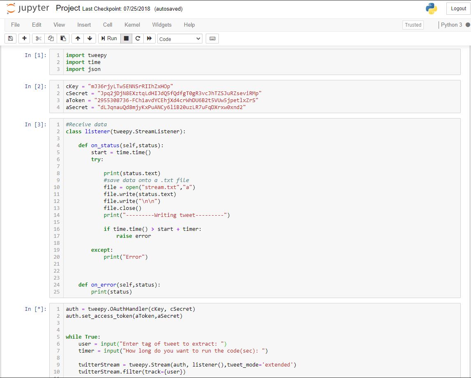Click the Logout button
Viewport: 471px width, 378px height.
tap(458, 9)
